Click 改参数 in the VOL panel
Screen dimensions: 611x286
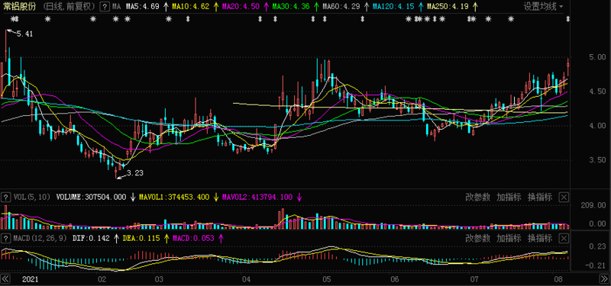(x=478, y=198)
